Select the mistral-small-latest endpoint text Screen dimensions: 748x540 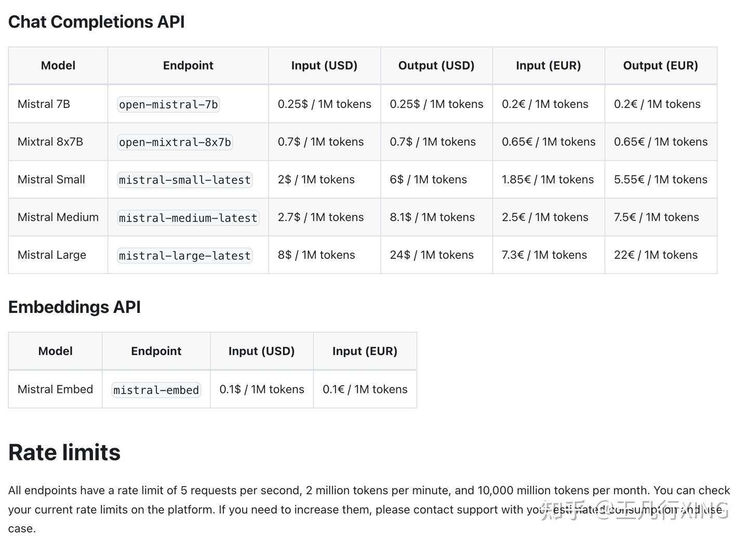(185, 180)
